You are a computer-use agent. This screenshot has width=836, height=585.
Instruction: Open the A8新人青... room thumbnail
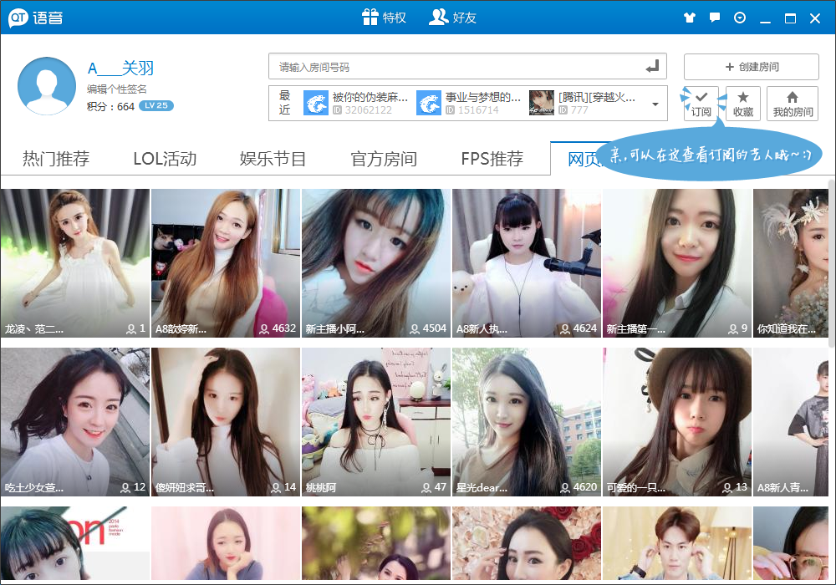(x=791, y=422)
